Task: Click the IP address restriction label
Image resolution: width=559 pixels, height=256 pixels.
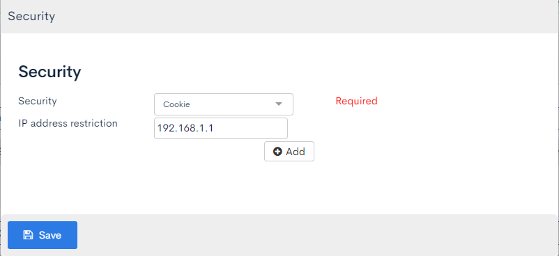Action: coord(68,123)
